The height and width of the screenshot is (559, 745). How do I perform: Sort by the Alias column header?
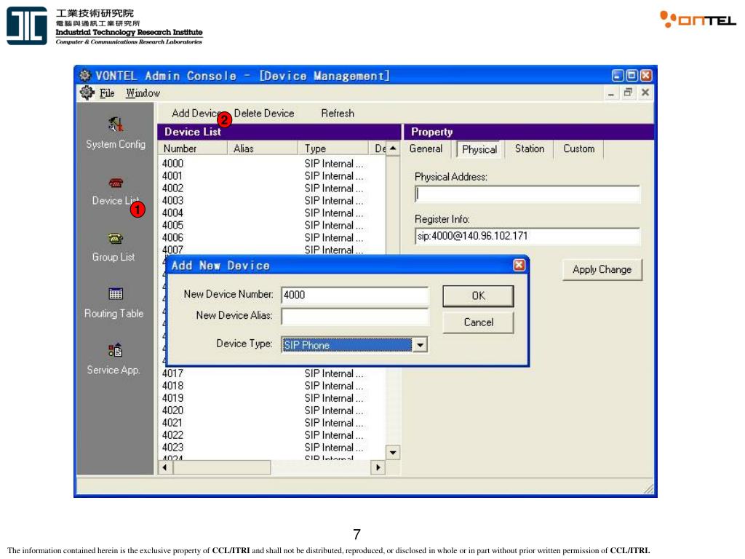[262, 148]
